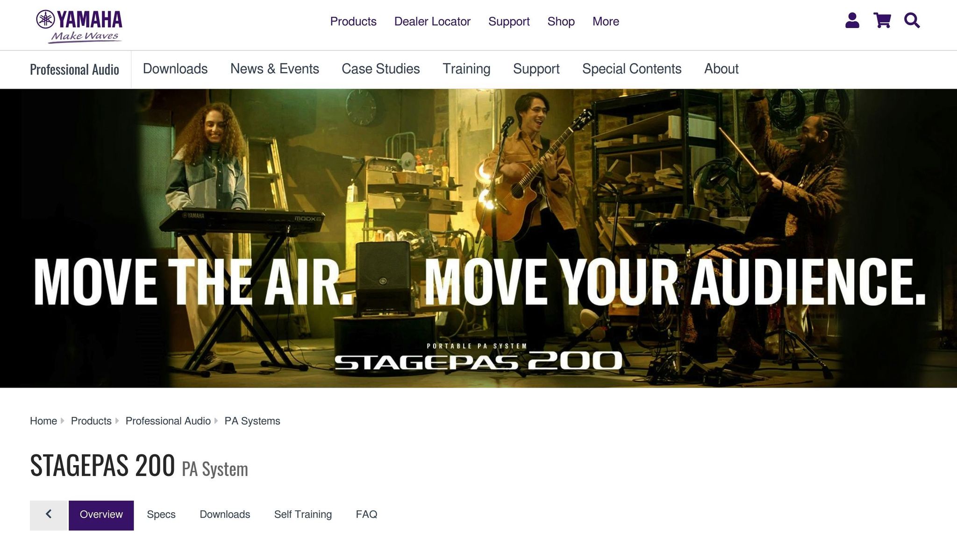Switch to the Specs tab
Viewport: 957px width, 538px height.
161,515
